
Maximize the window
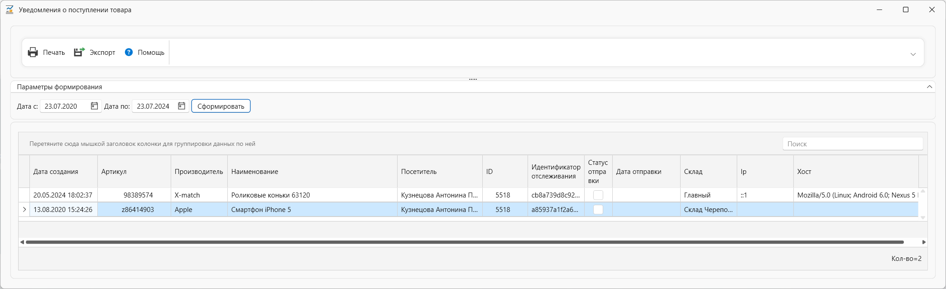pyautogui.click(x=906, y=10)
